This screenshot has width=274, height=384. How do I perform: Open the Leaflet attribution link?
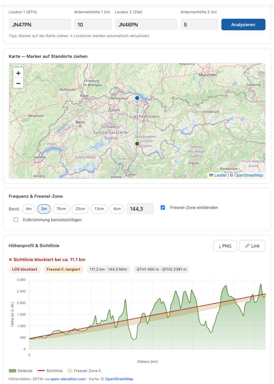(220, 175)
